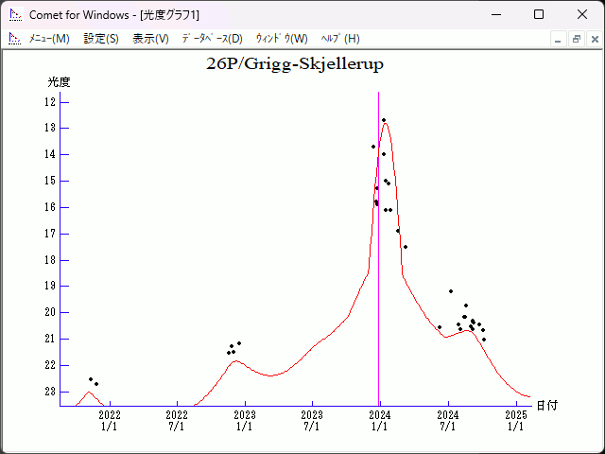
Task: Click the document icon in menu bar
Action: coord(15,39)
